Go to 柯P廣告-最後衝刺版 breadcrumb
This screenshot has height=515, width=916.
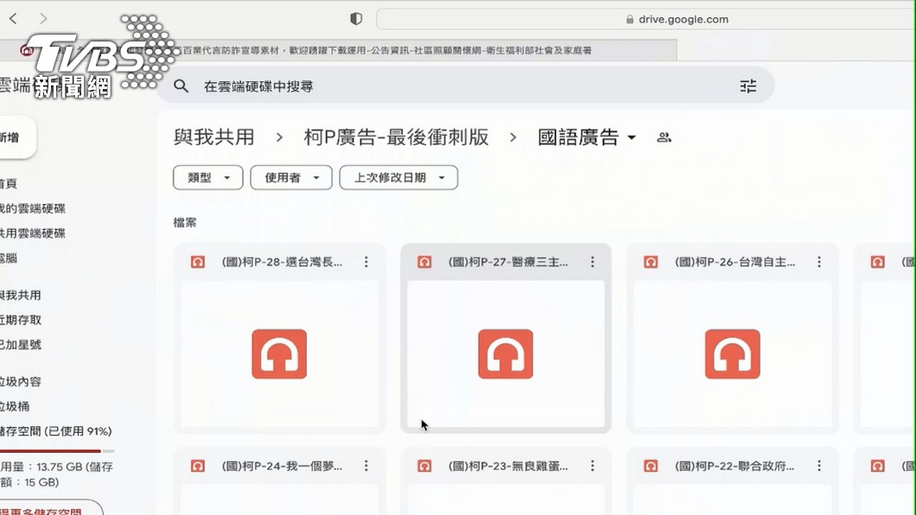click(396, 137)
